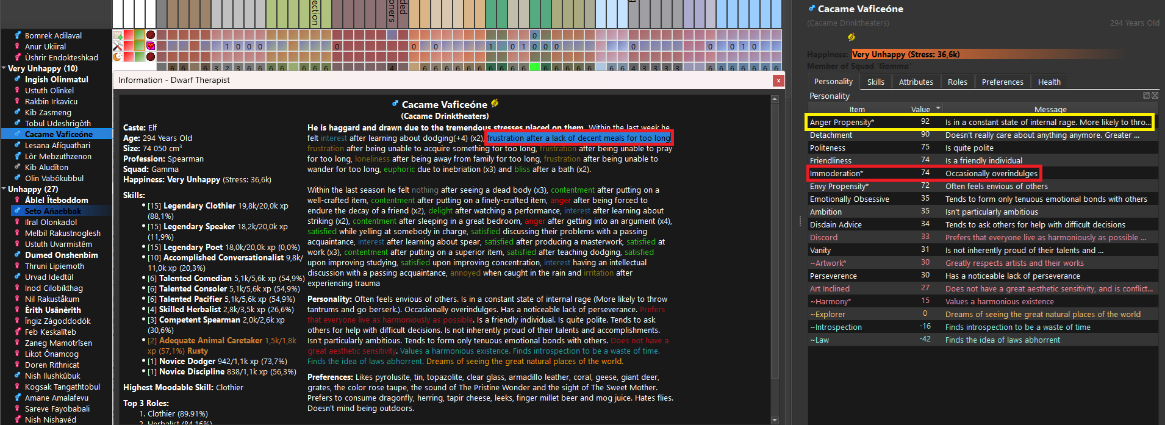
Task: Select the ~Law personality row
Action: [x=983, y=340]
